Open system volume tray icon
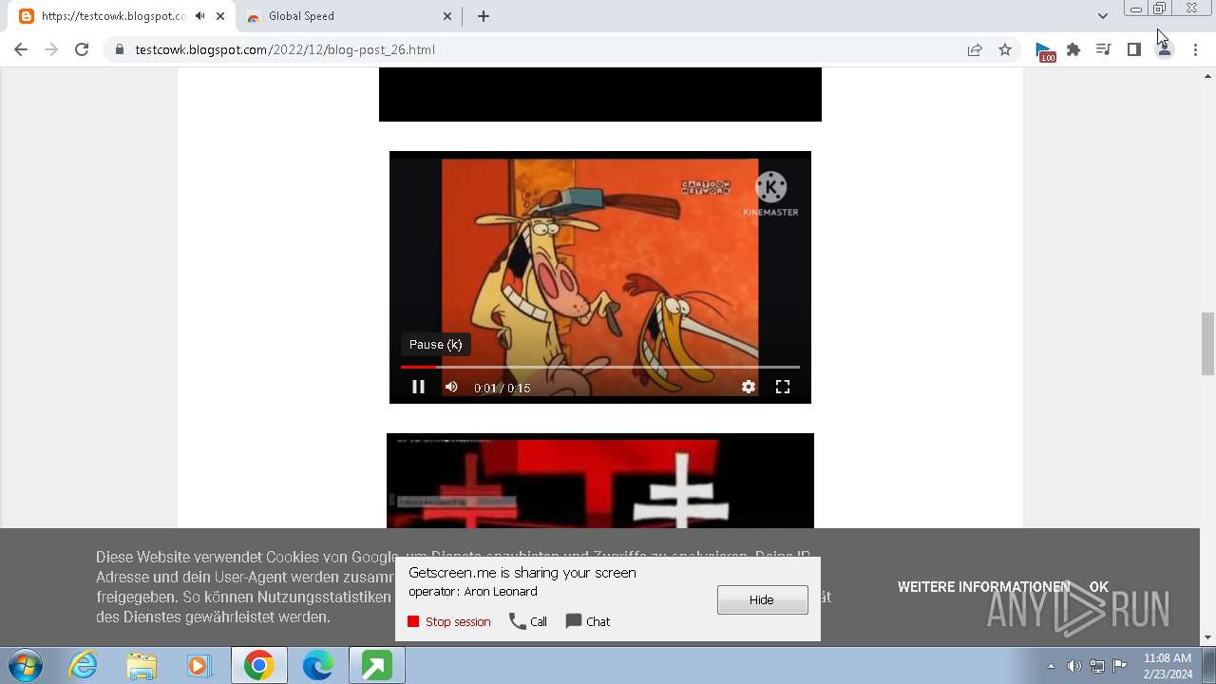The image size is (1216, 684). click(x=1074, y=666)
